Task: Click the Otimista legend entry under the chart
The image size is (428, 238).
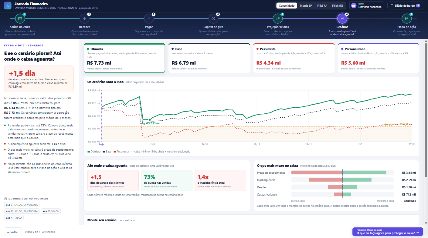Action: coord(94,151)
